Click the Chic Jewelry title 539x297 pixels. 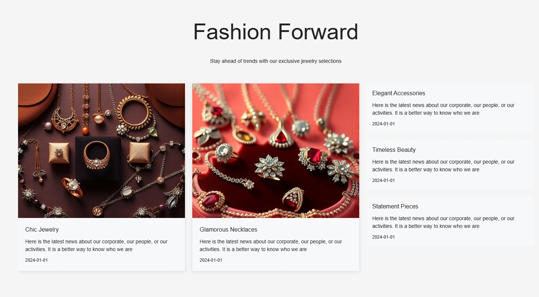point(42,229)
